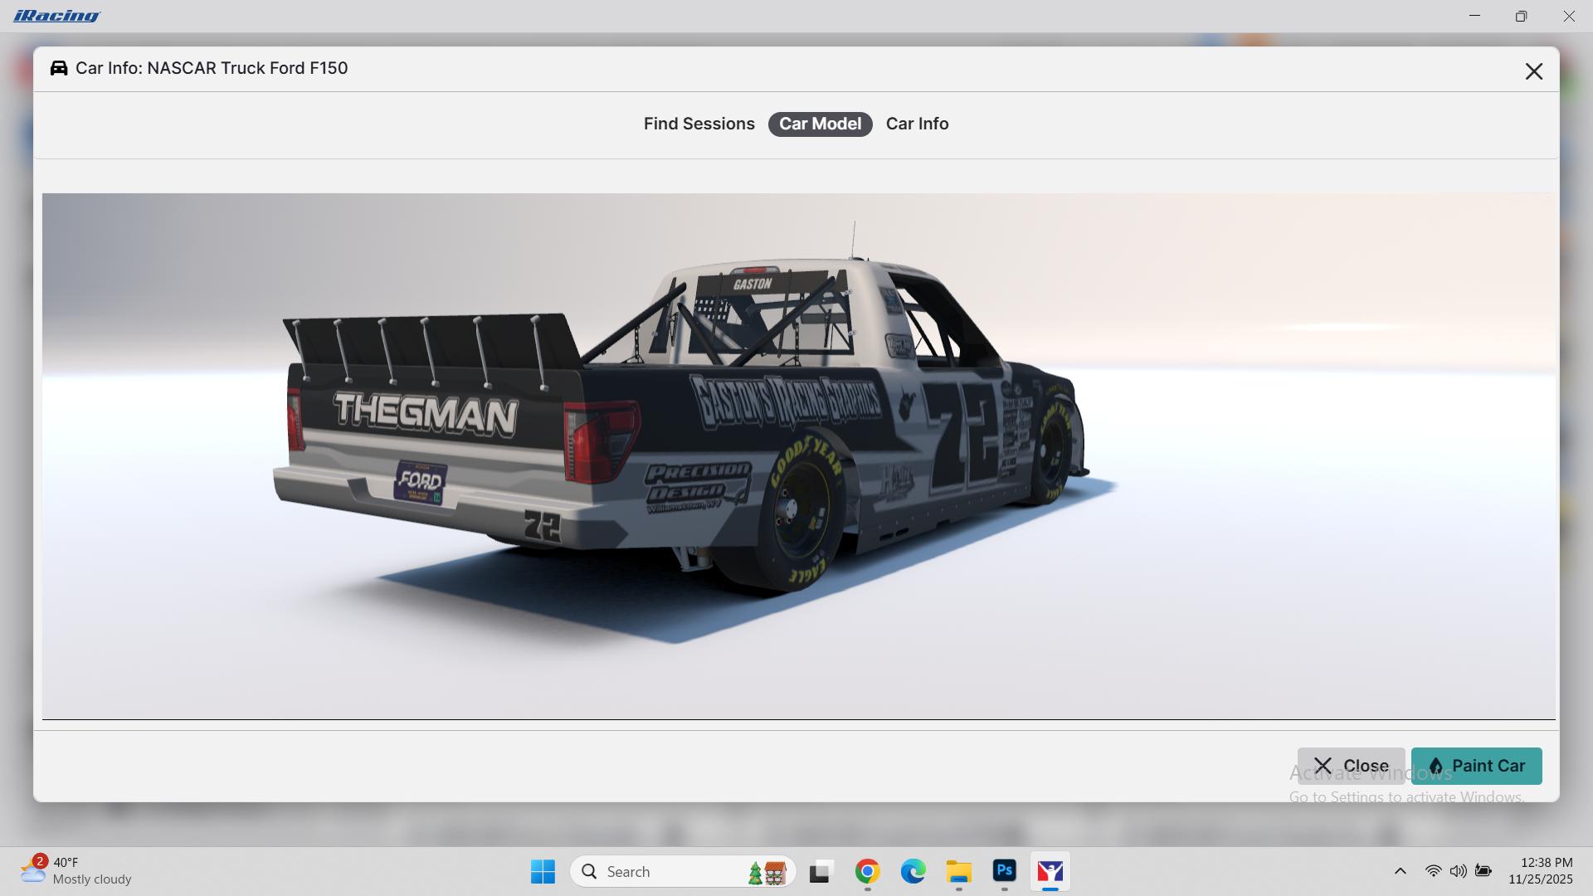The width and height of the screenshot is (1593, 896).
Task: Select the Car Model tab
Action: pos(820,124)
